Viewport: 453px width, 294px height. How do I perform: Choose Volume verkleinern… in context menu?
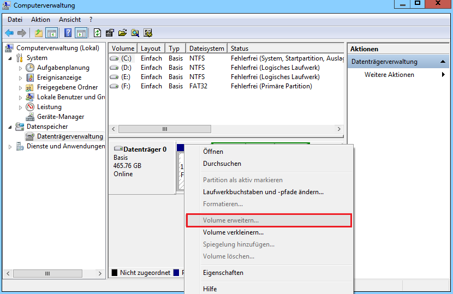point(269,232)
